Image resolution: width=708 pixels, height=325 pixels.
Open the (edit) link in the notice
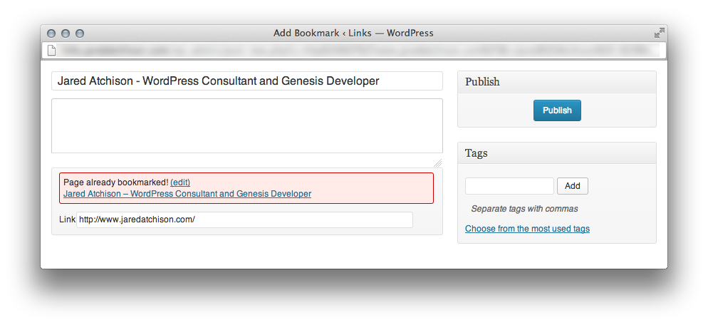[180, 182]
